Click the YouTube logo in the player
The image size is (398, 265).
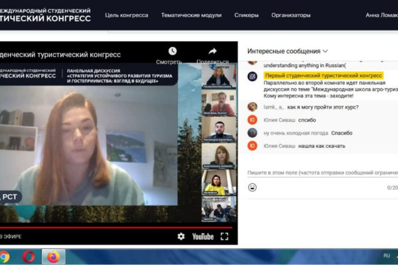point(202,236)
